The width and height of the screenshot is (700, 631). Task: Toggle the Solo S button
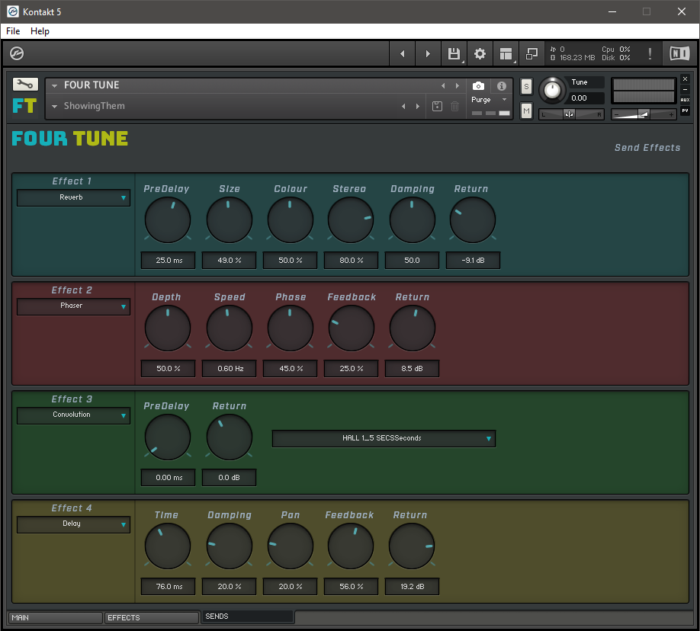pos(526,87)
